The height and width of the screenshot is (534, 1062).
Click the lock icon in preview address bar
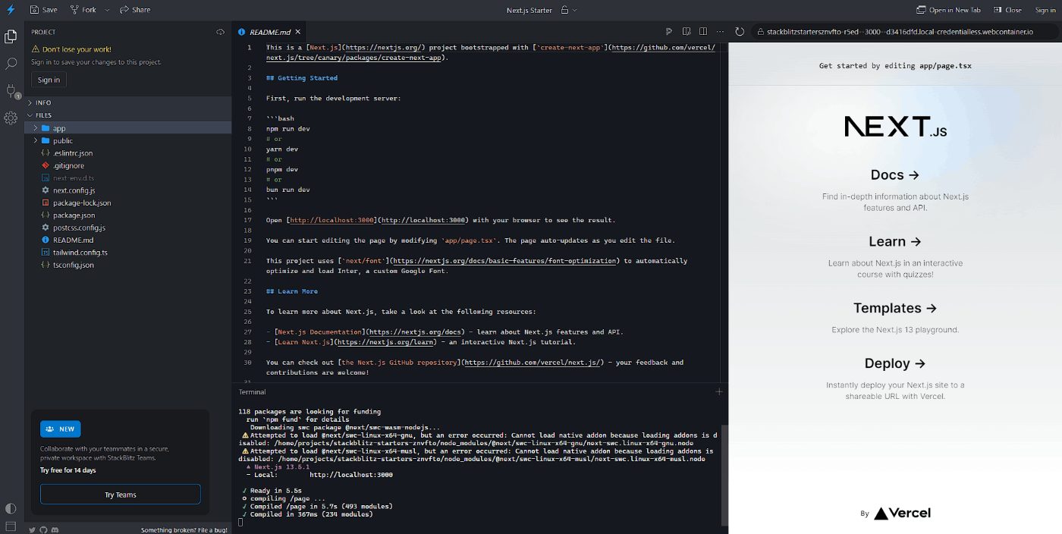[x=761, y=32]
